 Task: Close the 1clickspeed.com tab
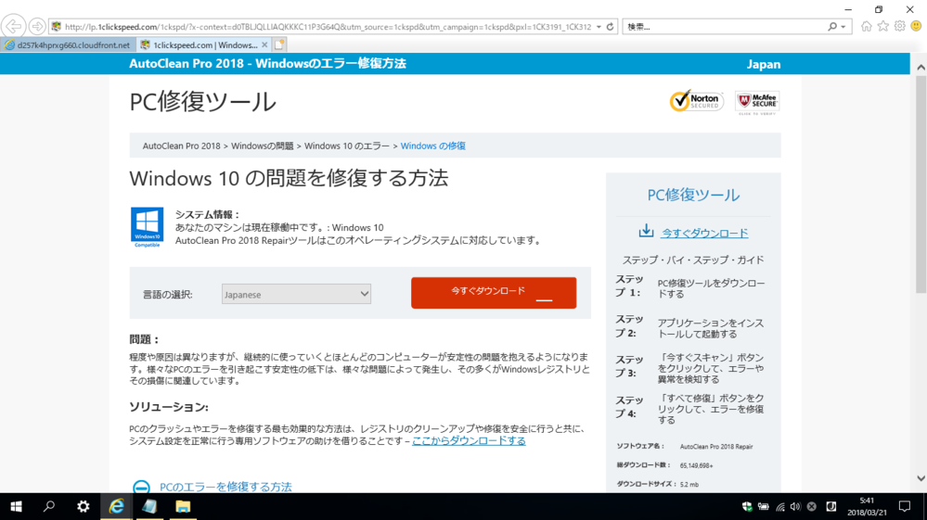coord(264,44)
